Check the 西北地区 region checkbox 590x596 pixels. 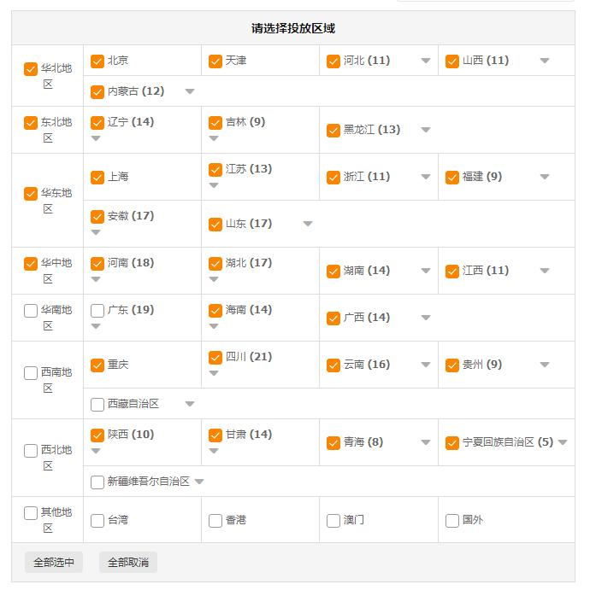(31, 451)
